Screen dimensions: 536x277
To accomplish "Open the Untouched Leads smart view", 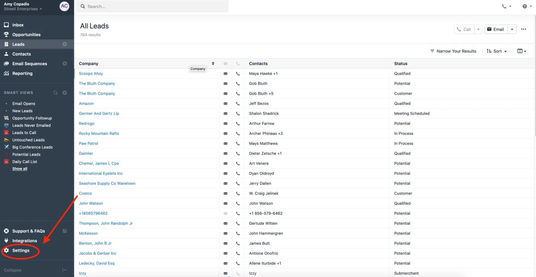I will pos(29,140).
